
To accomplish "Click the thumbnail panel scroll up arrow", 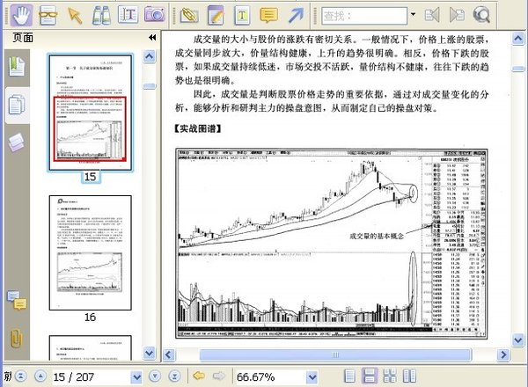I will tap(150, 56).
